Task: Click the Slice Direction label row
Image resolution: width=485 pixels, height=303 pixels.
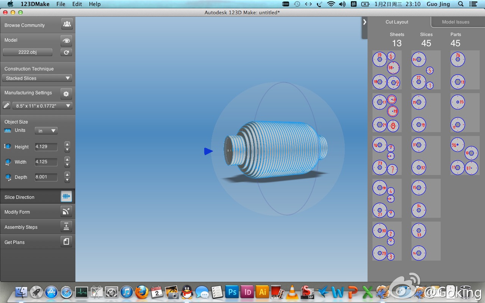Action: [x=38, y=197]
